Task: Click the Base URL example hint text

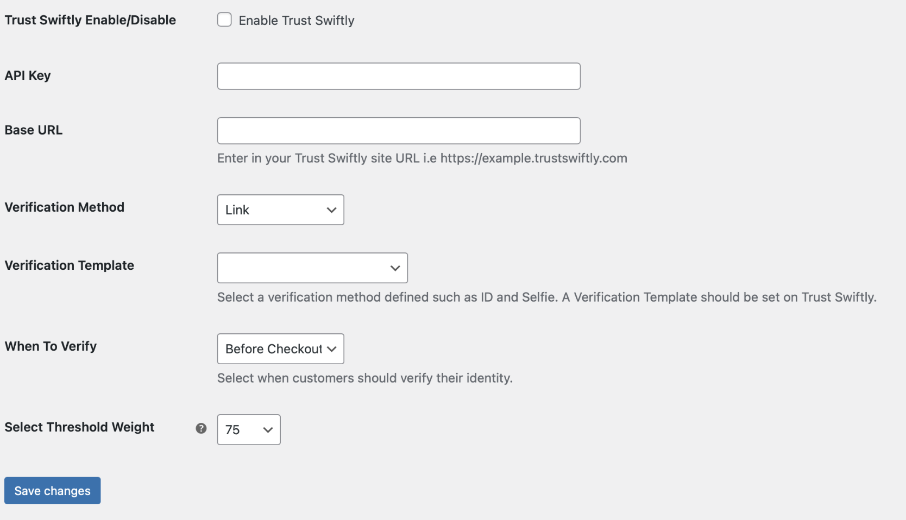Action: pos(422,158)
